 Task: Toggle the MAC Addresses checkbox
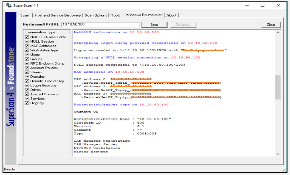click(x=27, y=46)
